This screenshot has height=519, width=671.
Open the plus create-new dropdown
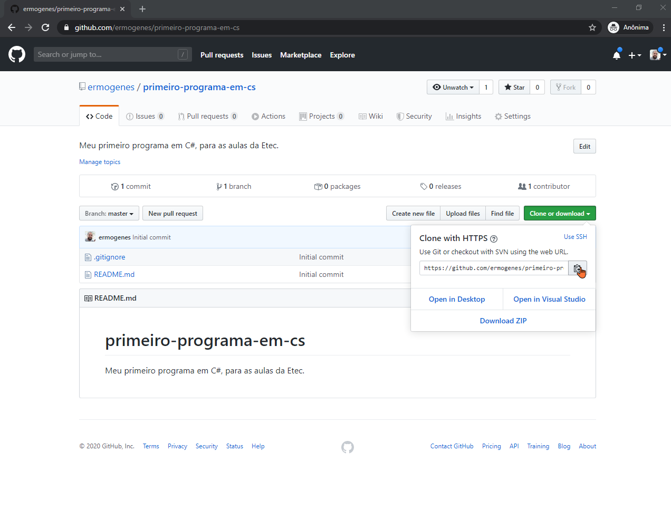(635, 55)
